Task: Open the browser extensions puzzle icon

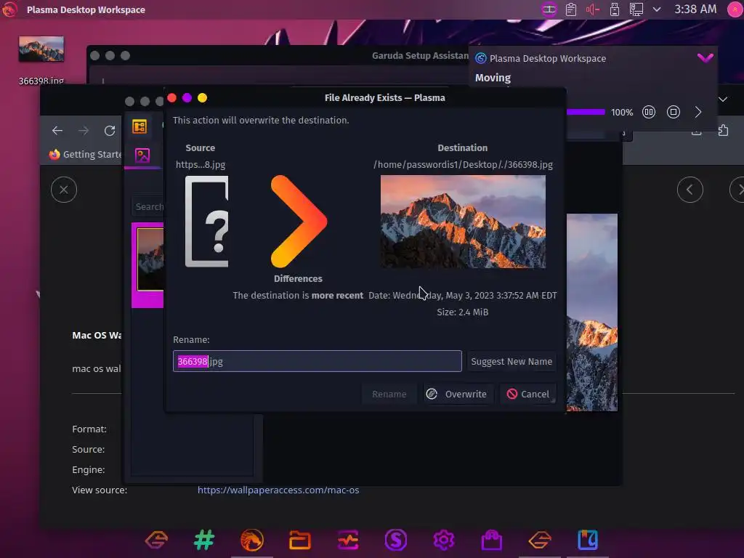Action: (x=723, y=130)
